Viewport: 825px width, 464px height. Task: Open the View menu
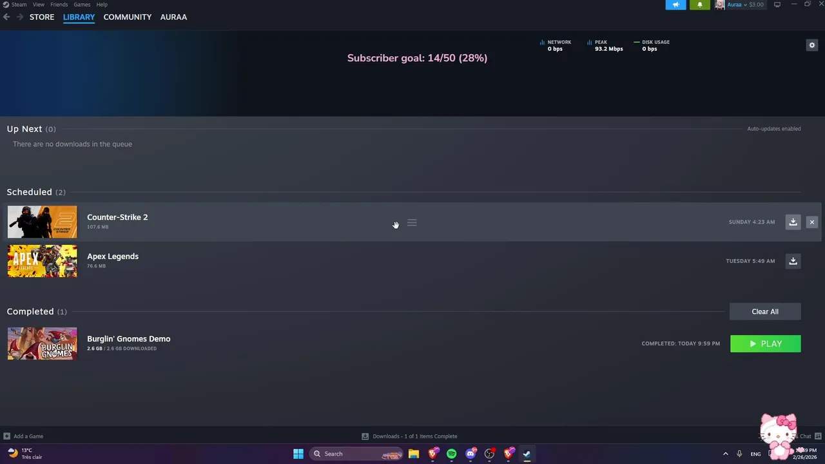[39, 5]
